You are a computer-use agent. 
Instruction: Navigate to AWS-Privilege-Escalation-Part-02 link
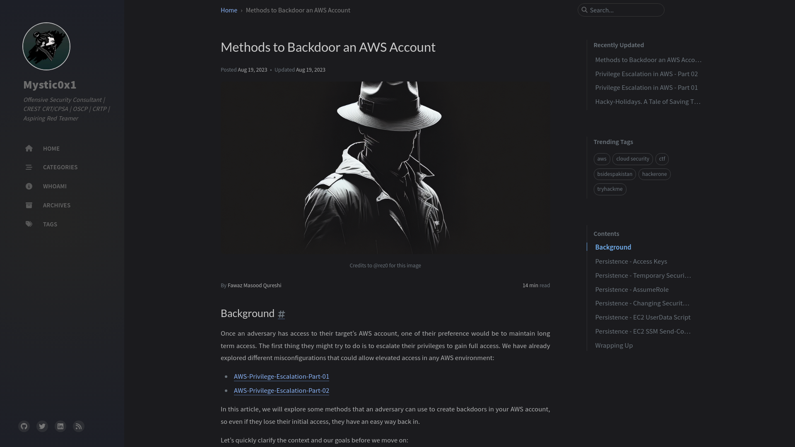point(281,390)
